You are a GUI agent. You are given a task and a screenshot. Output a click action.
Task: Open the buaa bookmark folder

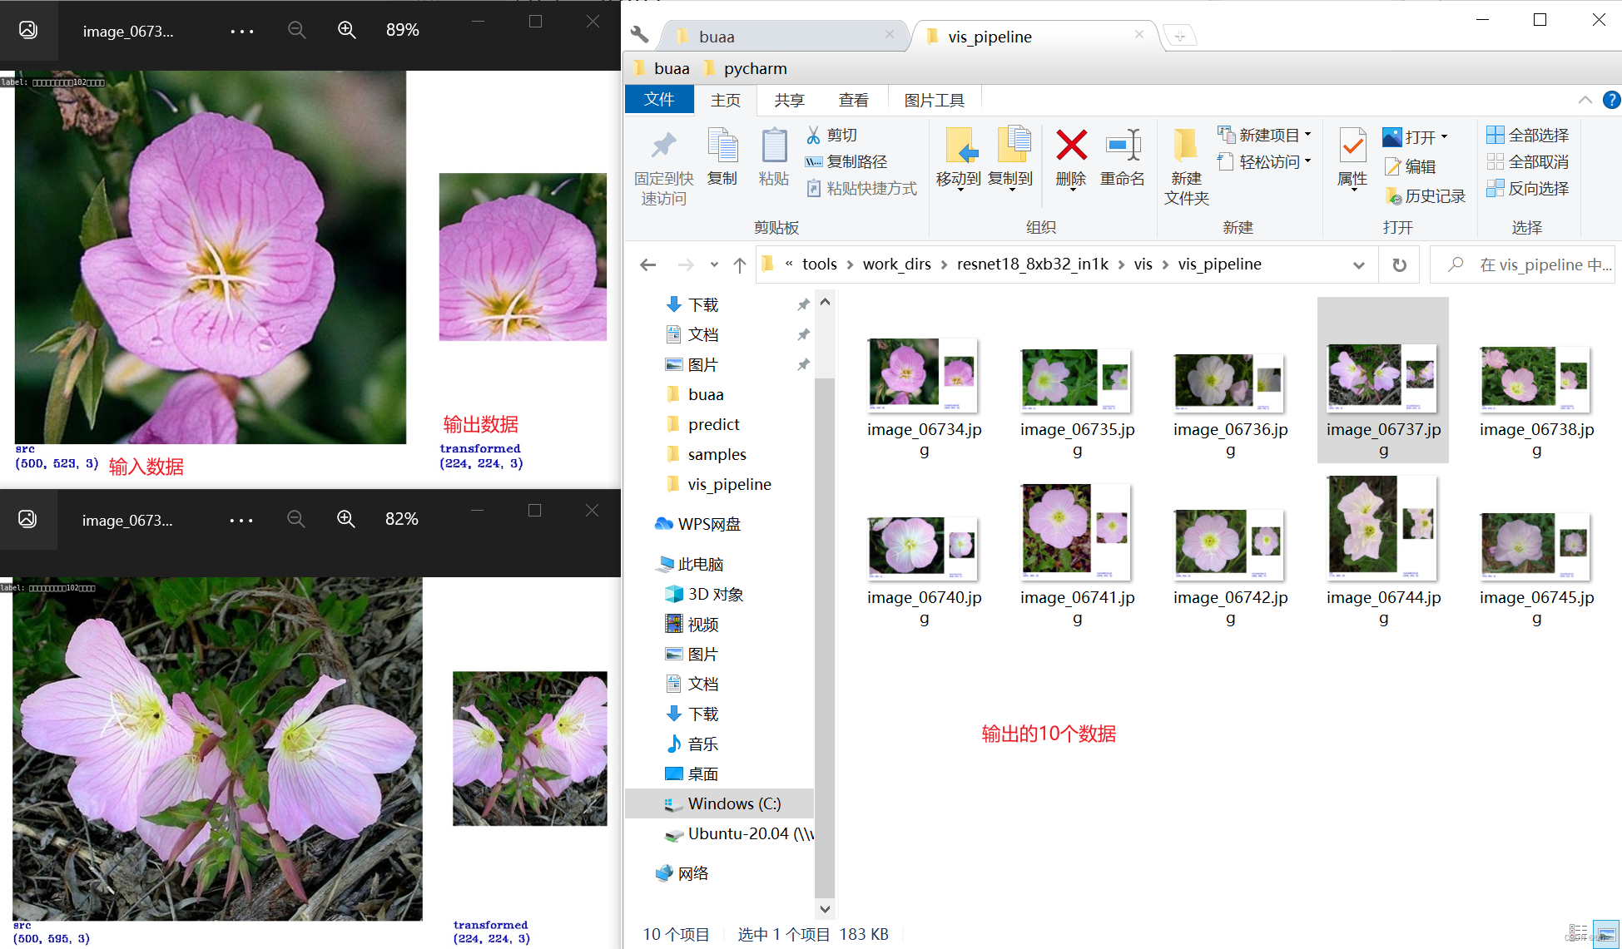click(662, 68)
